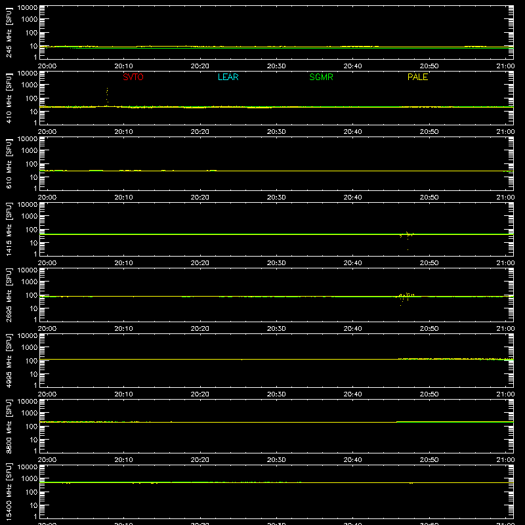Click 20:10 tick under 245 MHz panel
Viewport: 525px width, 525px height.
click(123, 66)
